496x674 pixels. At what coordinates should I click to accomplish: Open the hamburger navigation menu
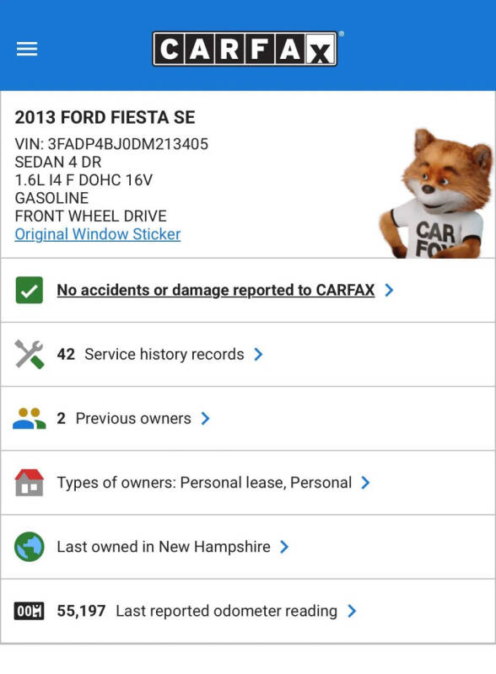click(x=26, y=48)
